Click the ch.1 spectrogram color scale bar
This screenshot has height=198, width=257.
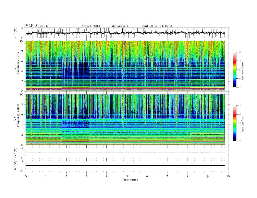pyautogui.click(x=235, y=70)
